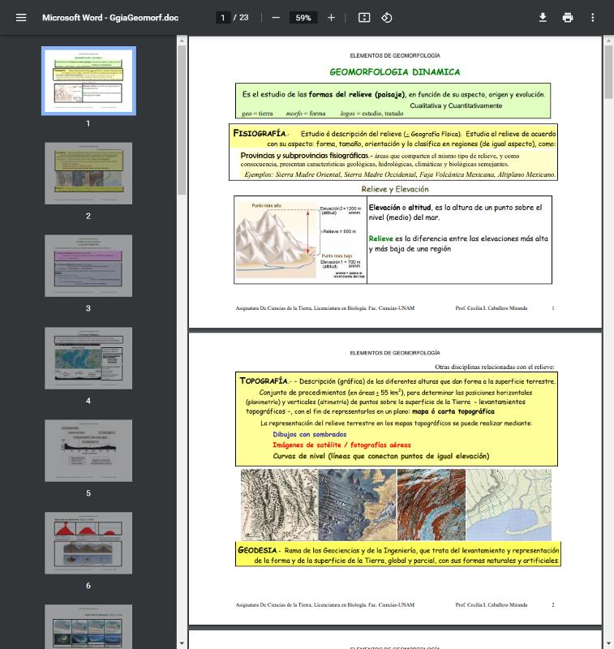The height and width of the screenshot is (649, 614).
Task: Click the 'GEOMORFOLOGIA DINAMICA' heading
Action: point(395,72)
